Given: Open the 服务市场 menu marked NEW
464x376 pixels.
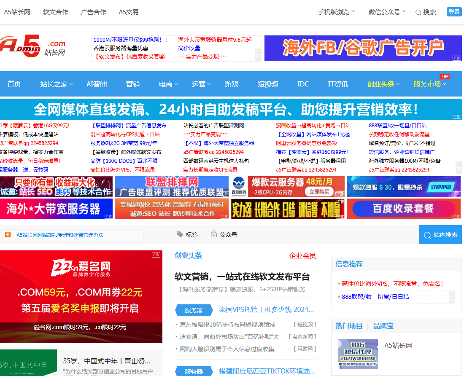Looking at the screenshot, I should [429, 84].
